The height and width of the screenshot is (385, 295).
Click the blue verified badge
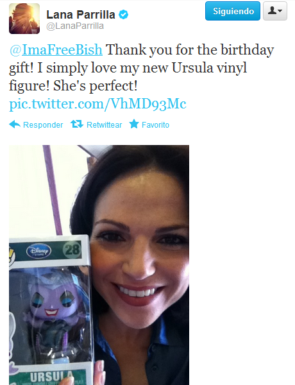[x=123, y=15]
